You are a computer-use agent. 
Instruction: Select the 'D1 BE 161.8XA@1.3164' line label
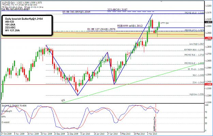(x=76, y=12)
